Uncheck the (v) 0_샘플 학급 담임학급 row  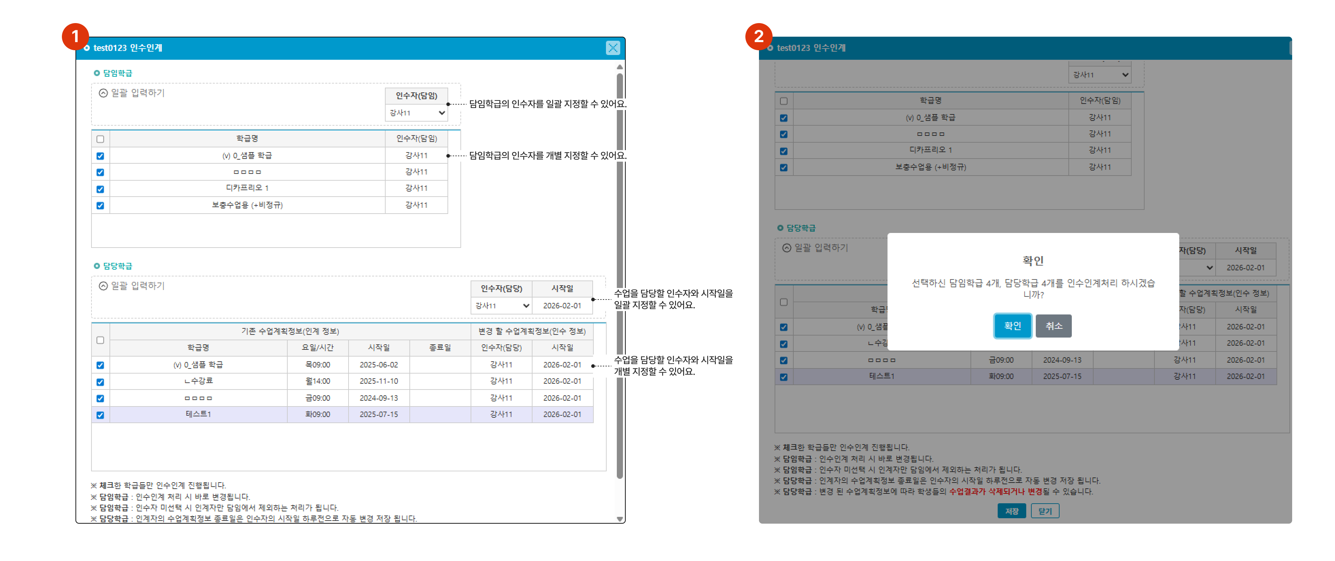(x=101, y=156)
